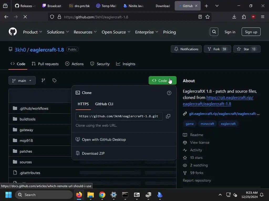Expand the Enterprise menu
269x201 pixels.
pos(147,32)
